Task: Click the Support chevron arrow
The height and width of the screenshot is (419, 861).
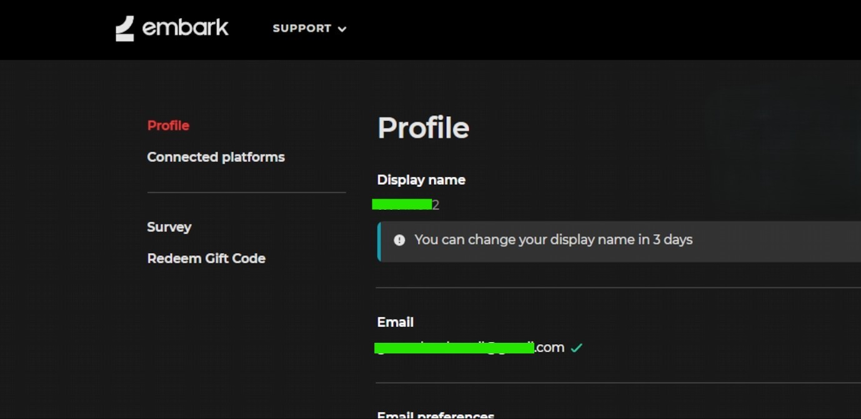Action: tap(342, 29)
